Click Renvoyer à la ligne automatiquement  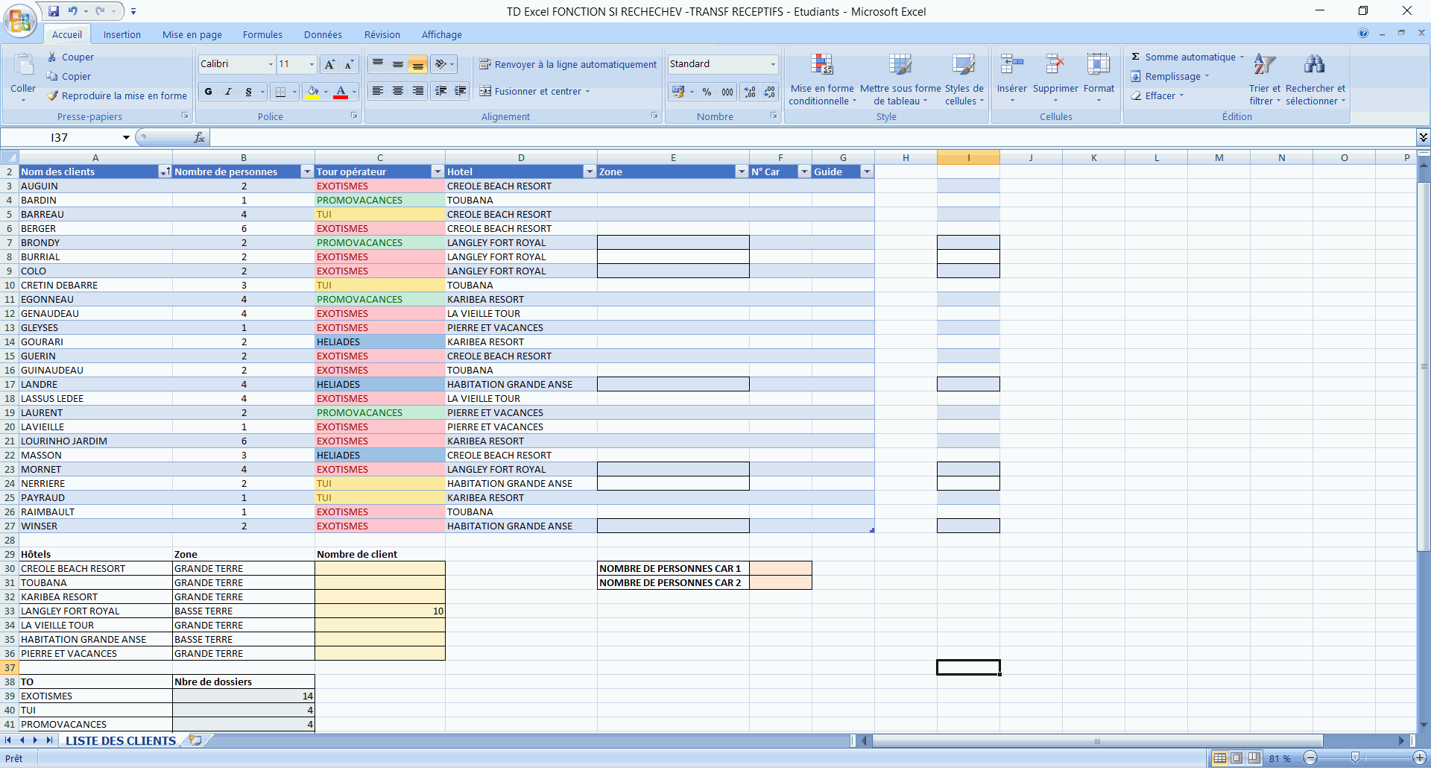[x=568, y=65]
